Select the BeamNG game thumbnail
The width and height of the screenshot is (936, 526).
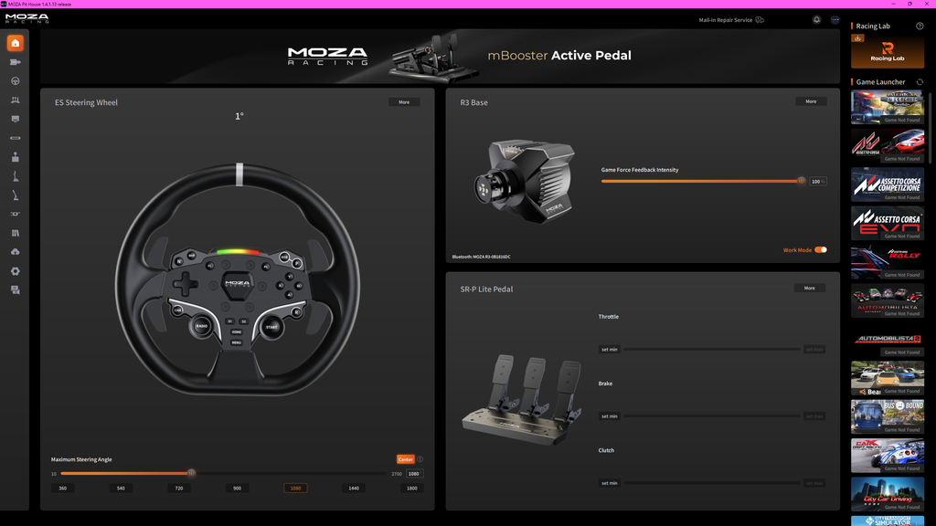point(887,378)
